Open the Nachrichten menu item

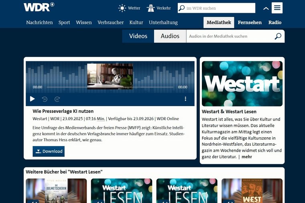39,22
